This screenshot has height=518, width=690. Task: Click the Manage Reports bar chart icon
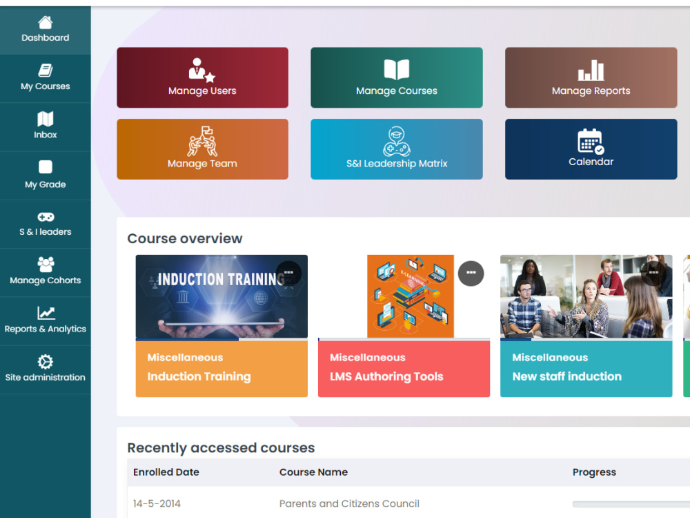tap(591, 70)
